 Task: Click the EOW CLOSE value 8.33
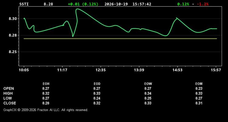[x=148, y=103]
